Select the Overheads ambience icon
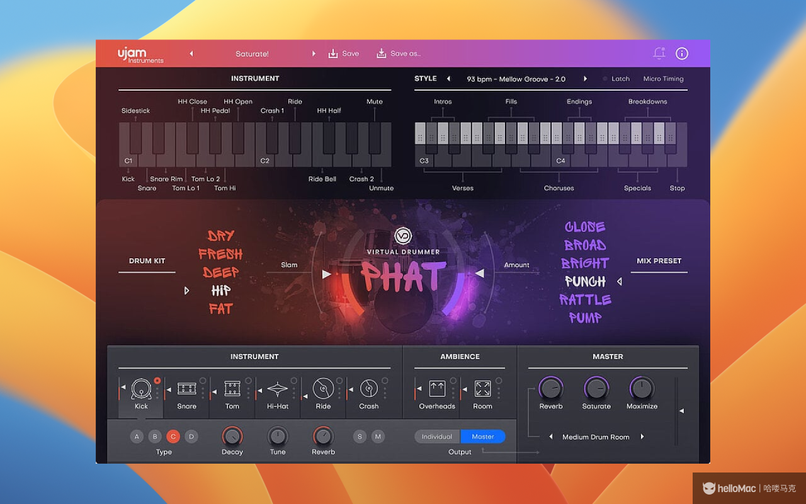806x504 pixels. point(437,389)
